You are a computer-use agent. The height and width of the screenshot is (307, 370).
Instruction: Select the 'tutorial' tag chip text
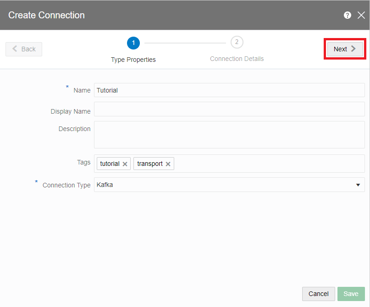pyautogui.click(x=110, y=164)
